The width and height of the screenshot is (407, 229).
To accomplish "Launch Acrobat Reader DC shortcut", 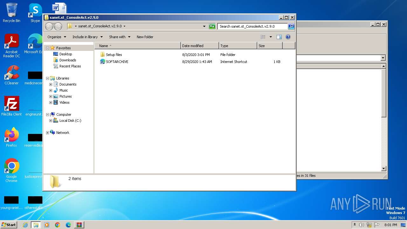I will pos(11,46).
